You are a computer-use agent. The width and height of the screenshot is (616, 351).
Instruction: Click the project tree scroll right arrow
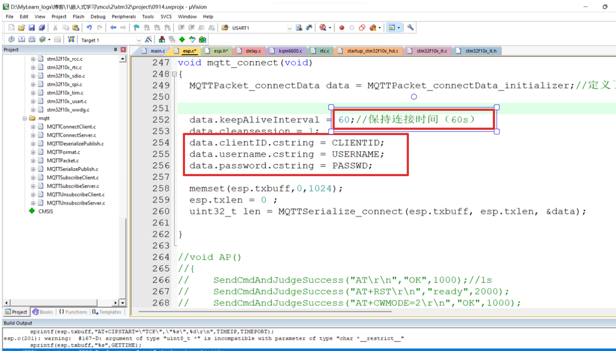[116, 303]
